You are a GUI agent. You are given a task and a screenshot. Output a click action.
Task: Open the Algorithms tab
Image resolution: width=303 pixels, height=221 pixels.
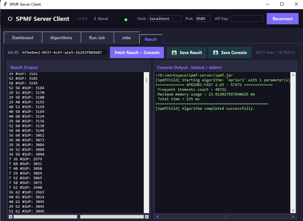tap(61, 38)
